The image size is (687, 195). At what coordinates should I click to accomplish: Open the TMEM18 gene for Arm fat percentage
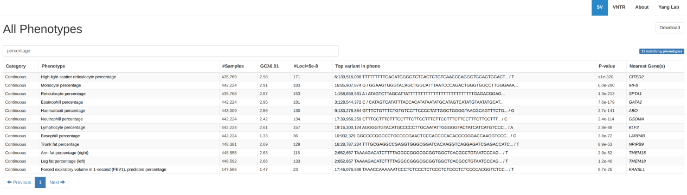click(637, 152)
